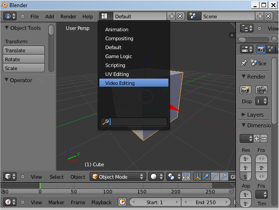Open the Timeline editor type selector
The width and height of the screenshot is (279, 210).
click(x=10, y=202)
